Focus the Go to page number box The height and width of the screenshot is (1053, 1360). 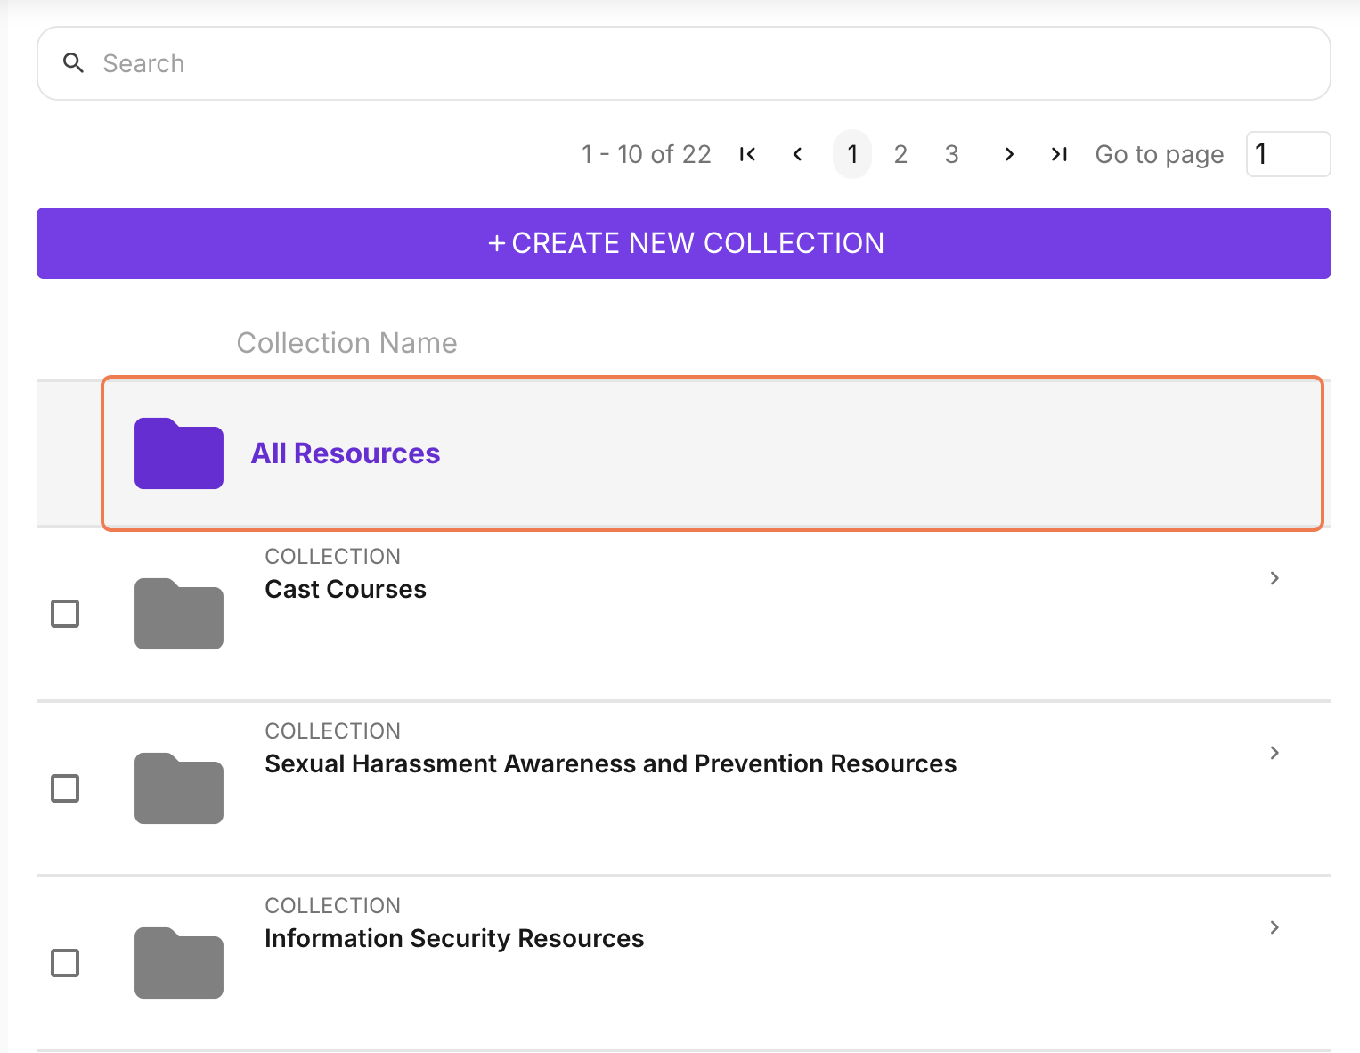coord(1288,154)
